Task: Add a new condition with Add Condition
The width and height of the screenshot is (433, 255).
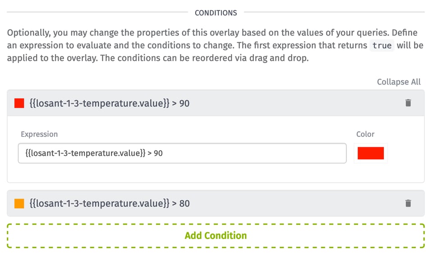Action: coord(216,236)
